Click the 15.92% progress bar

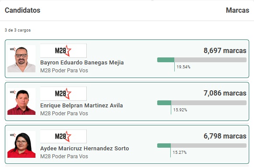coord(202,103)
